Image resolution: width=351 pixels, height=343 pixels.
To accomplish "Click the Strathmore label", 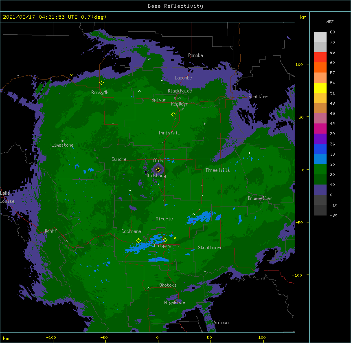I will (210, 248).
